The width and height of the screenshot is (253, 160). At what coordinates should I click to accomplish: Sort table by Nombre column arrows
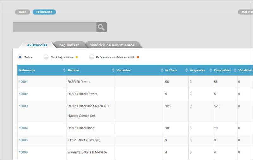[113, 70]
